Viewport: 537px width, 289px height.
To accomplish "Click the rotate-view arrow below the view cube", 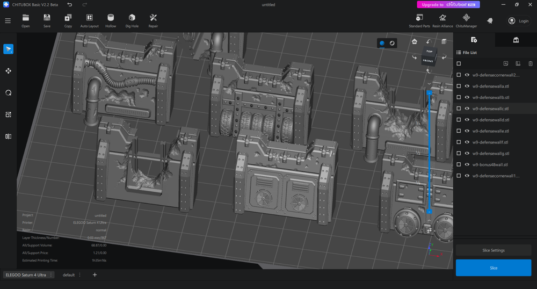I will pos(428,70).
